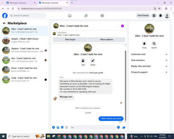Click Ellen's message about flight attendant training
The height and width of the screenshot is (139, 174).
(x=85, y=87)
